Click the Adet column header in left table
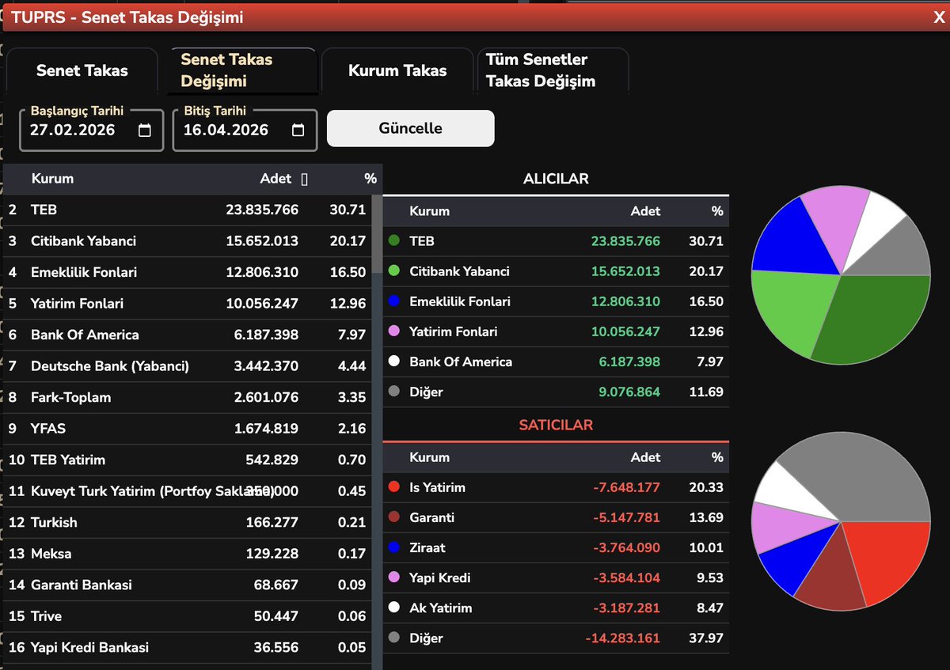 click(275, 179)
